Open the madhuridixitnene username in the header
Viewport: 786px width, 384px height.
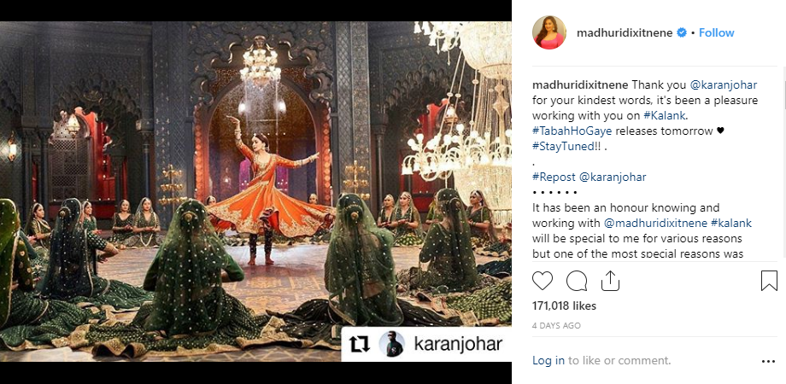pos(625,32)
